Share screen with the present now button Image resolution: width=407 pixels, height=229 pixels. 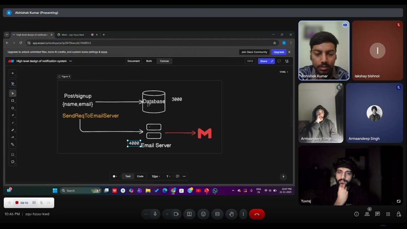pyautogui.click(x=189, y=214)
